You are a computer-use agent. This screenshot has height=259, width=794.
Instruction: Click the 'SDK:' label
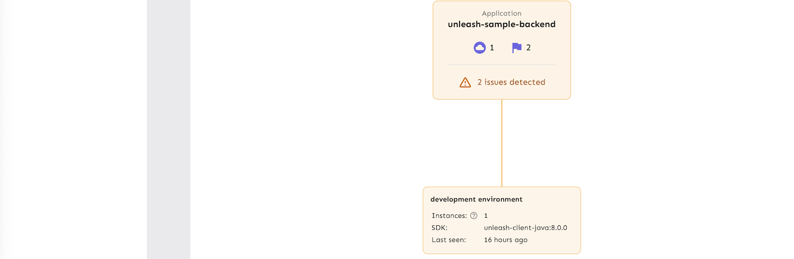(440, 228)
